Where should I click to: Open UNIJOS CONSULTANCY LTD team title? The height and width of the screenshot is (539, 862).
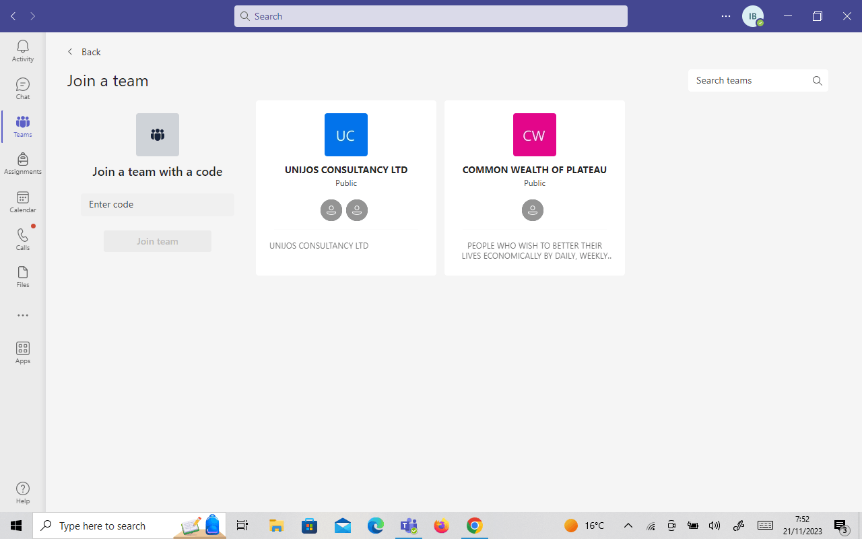tap(346, 170)
